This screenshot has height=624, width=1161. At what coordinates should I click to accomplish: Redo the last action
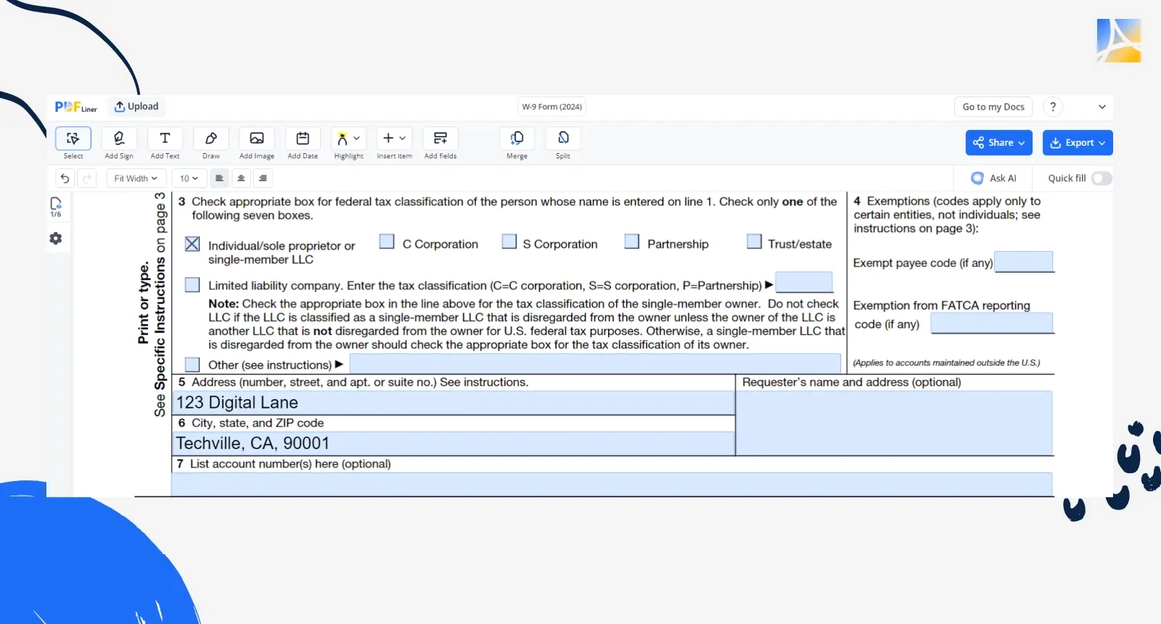pos(86,178)
